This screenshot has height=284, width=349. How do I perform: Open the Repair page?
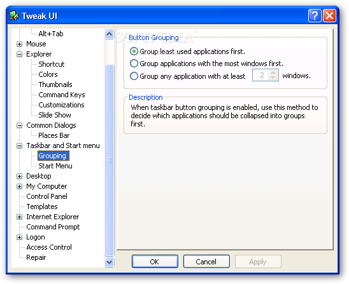pos(36,257)
